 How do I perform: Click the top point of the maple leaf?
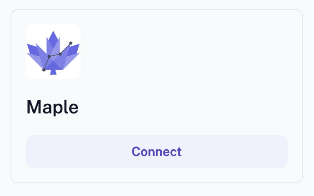[x=53, y=34]
